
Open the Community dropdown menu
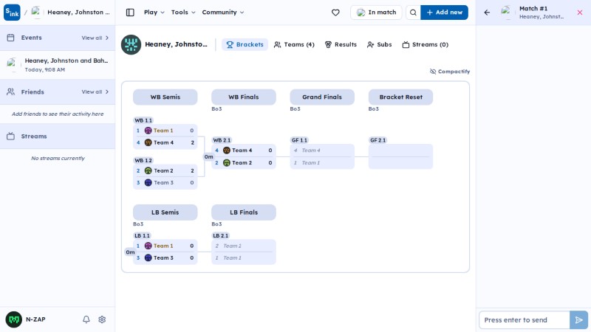tap(223, 13)
